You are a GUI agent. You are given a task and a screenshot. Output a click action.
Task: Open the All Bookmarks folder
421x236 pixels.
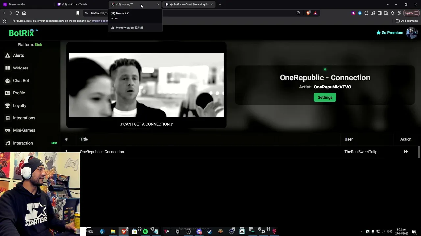coord(407,21)
